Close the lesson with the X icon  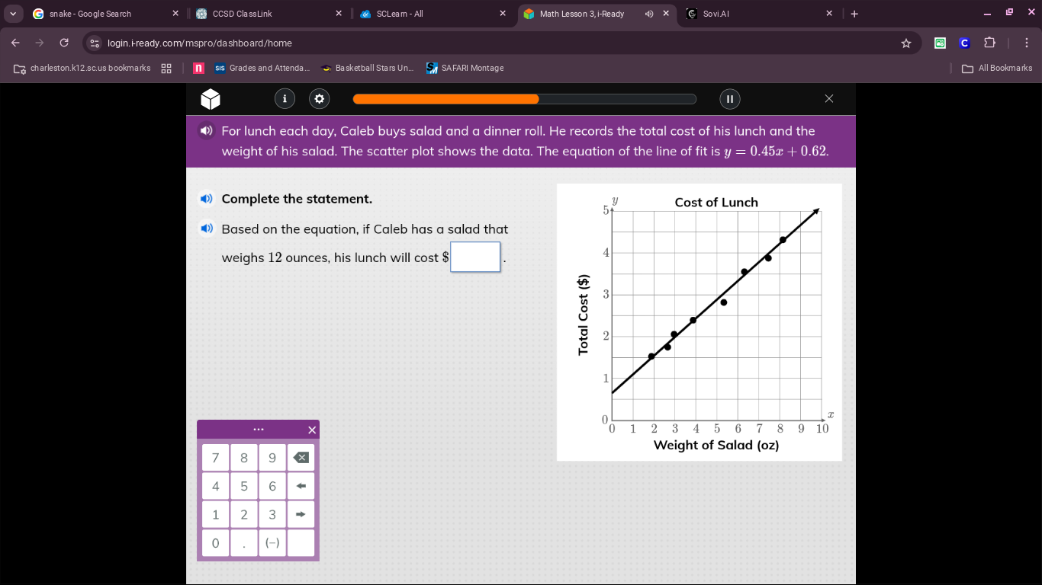(x=829, y=98)
